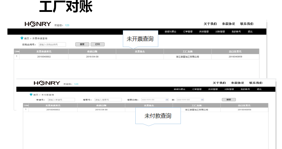The height and width of the screenshot is (149, 282).
Task: Sort by 开票抬头 header in the 开票申请查询 table
Action: (140, 51)
